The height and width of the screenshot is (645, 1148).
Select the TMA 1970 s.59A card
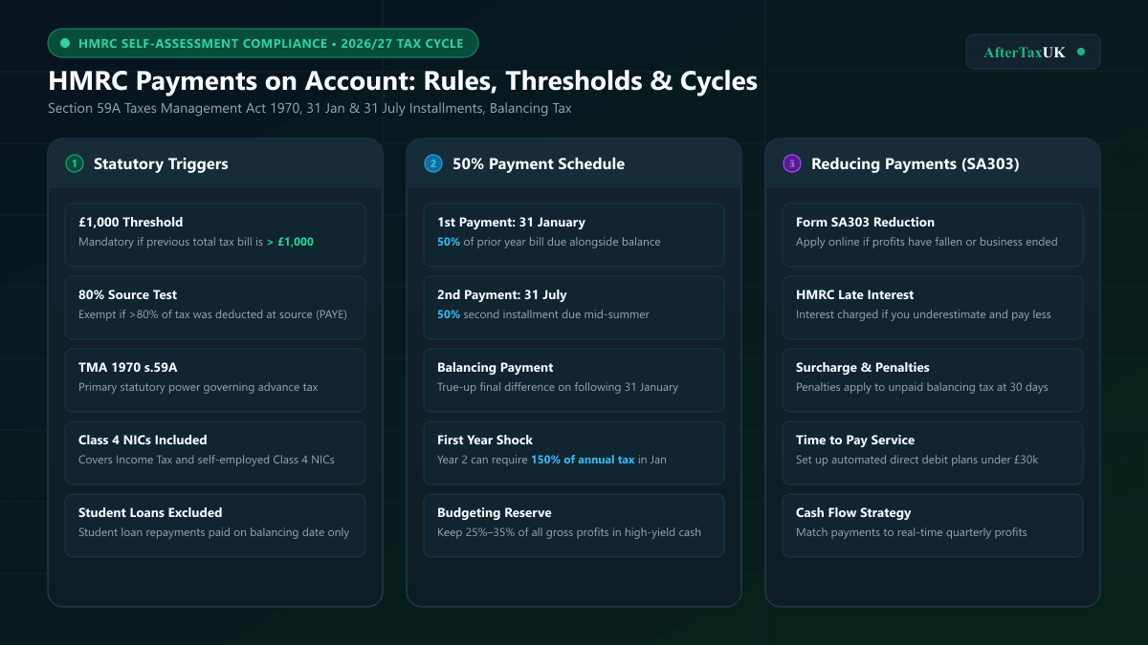[215, 380]
